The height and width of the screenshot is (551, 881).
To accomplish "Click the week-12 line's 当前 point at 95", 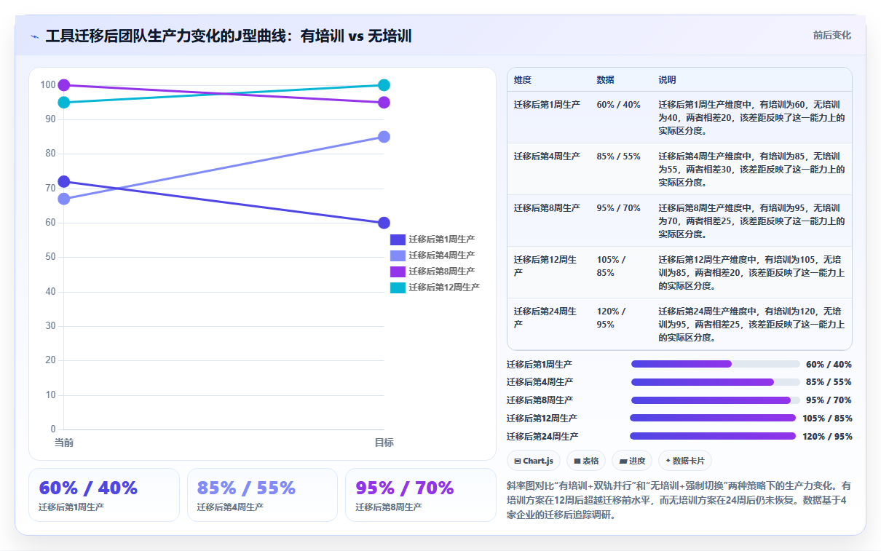I will click(63, 102).
